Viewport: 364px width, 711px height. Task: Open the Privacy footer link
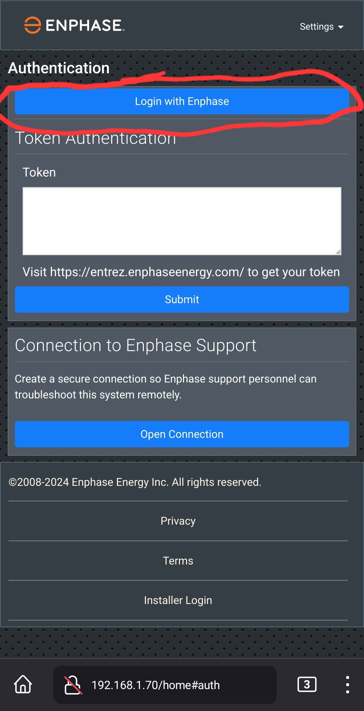coord(178,521)
